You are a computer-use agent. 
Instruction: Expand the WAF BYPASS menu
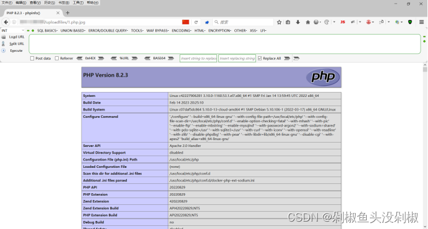(x=158, y=30)
